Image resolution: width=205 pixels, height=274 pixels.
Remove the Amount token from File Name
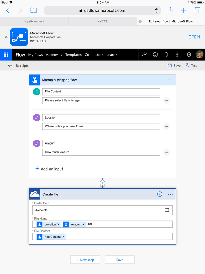[x=84, y=224]
